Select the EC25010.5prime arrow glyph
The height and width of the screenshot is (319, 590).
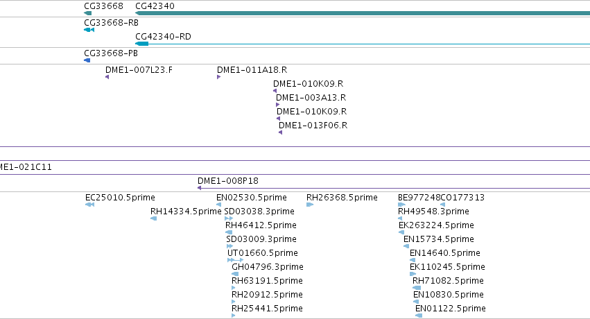pos(89,205)
